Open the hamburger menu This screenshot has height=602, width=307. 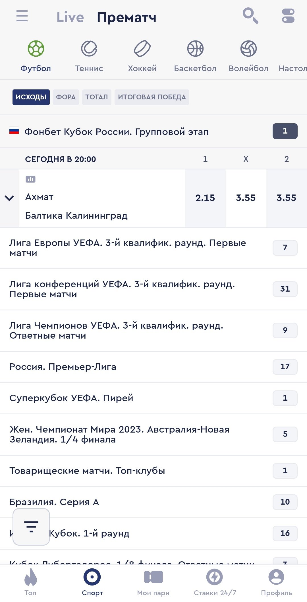(22, 16)
